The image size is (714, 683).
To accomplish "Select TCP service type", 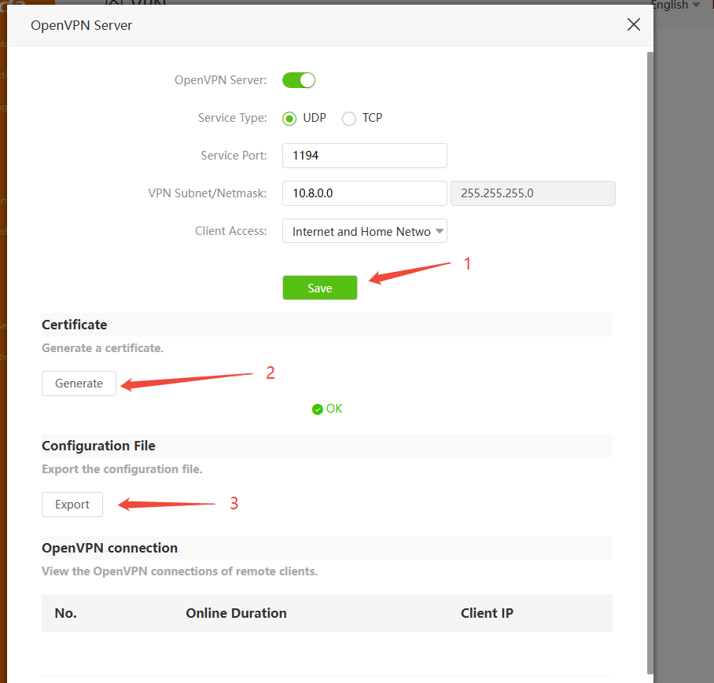I will 349,119.
